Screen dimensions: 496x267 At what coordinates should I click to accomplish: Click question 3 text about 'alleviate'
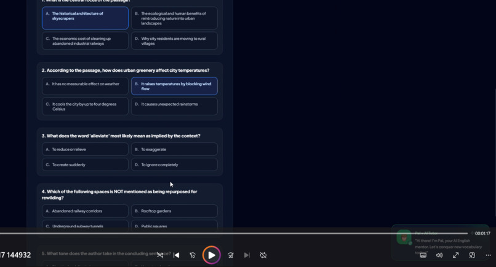tap(121, 136)
